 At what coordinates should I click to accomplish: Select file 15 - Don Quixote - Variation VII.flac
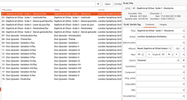[x=61, y=65]
